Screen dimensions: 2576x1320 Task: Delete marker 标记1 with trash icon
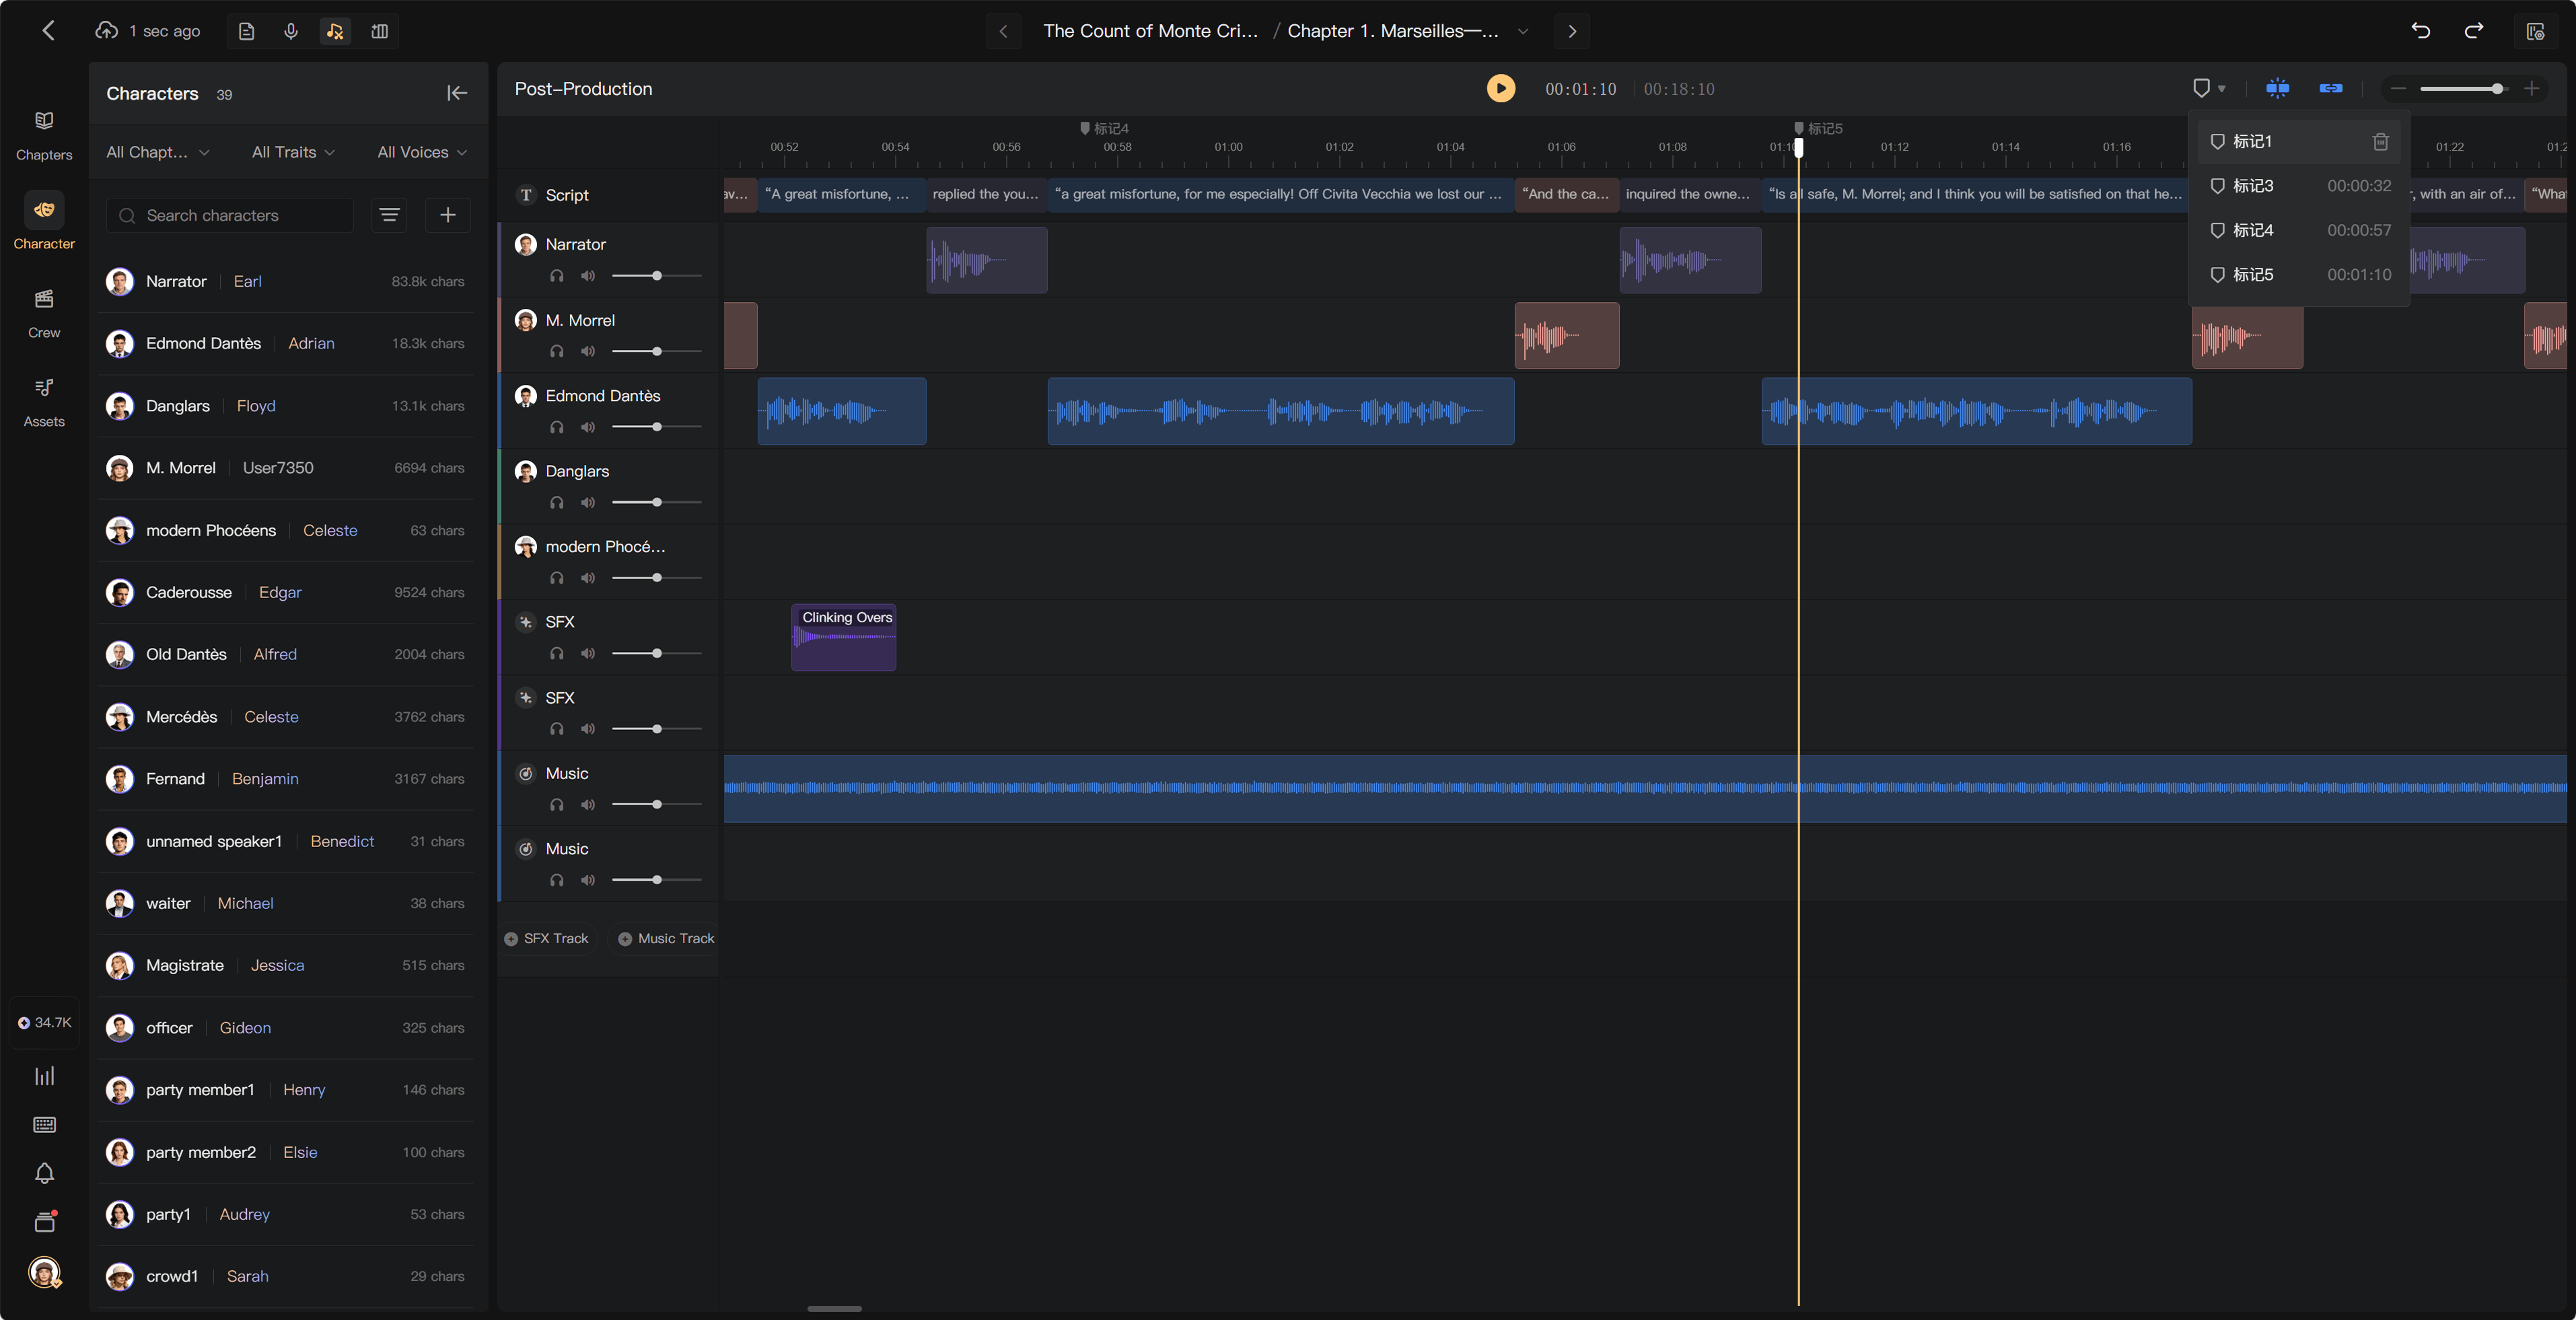click(2380, 142)
